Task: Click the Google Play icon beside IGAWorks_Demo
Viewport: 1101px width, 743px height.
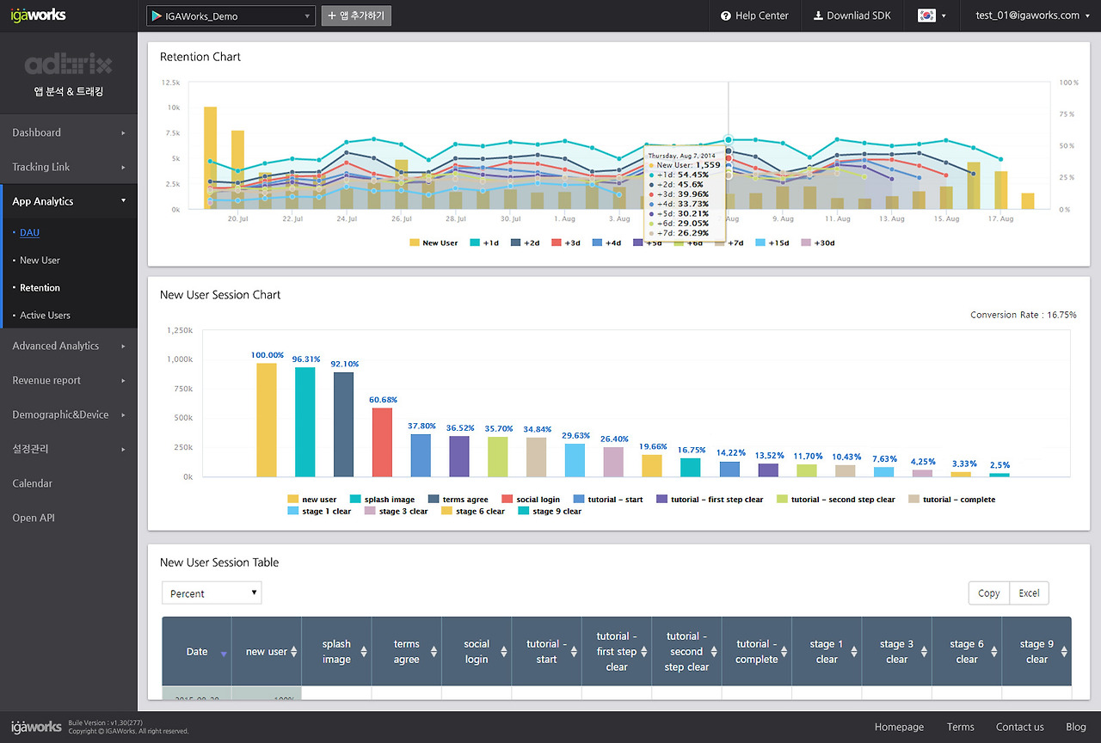Action: pos(156,15)
